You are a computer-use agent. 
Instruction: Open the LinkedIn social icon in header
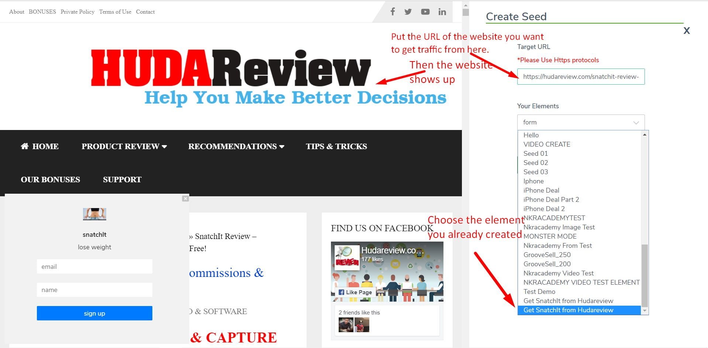coord(442,12)
